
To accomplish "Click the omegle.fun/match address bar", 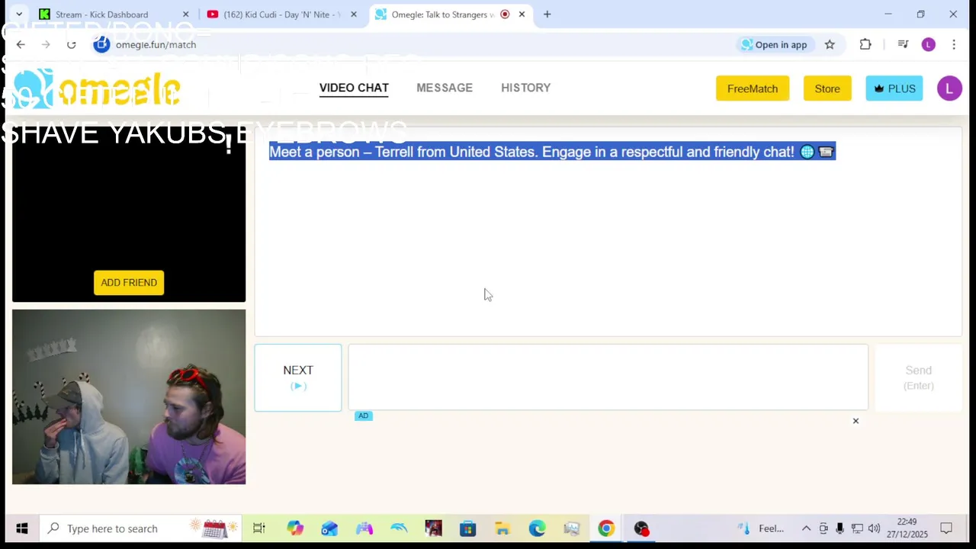I will pyautogui.click(x=412, y=45).
